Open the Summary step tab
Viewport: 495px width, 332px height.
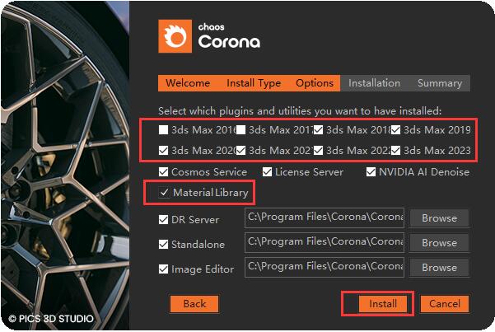coord(440,83)
